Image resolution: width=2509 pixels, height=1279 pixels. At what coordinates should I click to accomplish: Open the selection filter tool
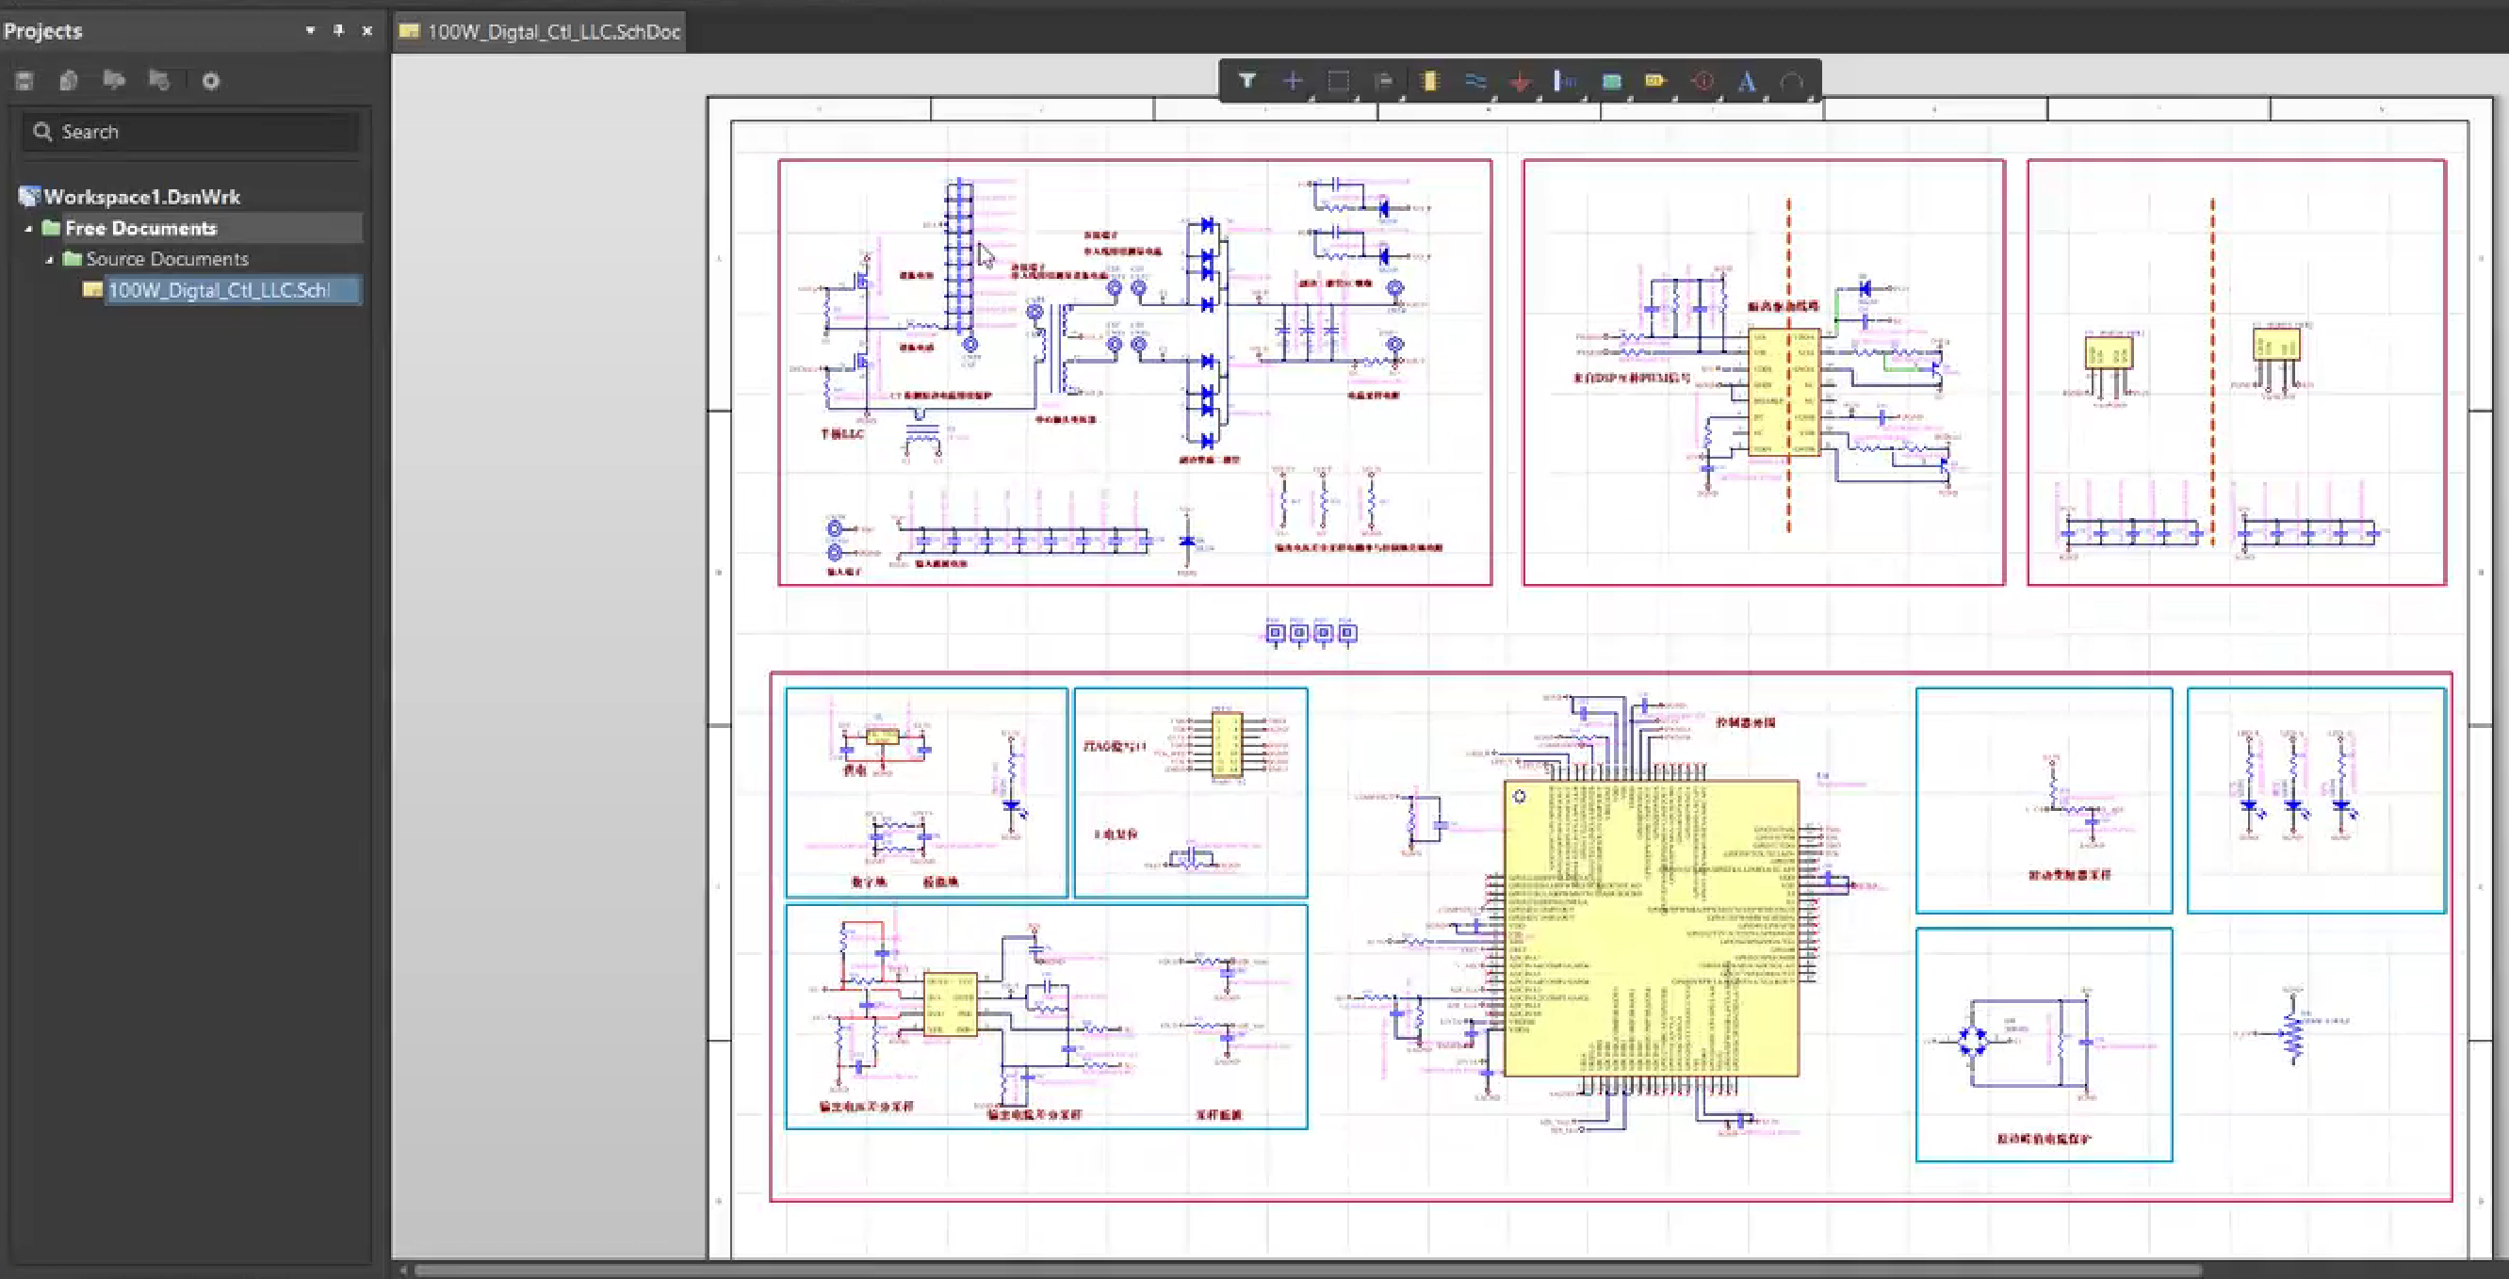[1246, 81]
